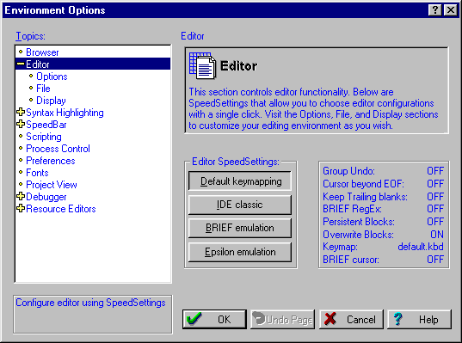Image resolution: width=462 pixels, height=343 pixels.
Task: Expand the SpeedBar topic plus sign
Action: point(21,124)
